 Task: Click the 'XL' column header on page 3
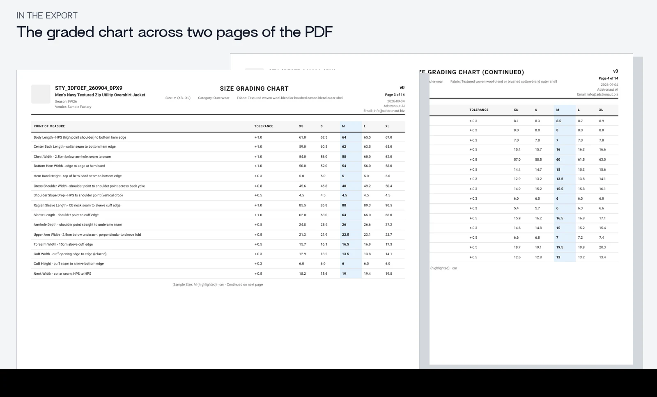tap(387, 126)
